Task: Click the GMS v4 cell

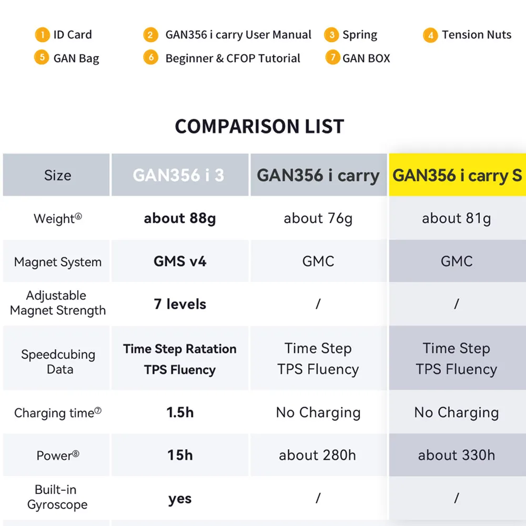Action: (180, 261)
